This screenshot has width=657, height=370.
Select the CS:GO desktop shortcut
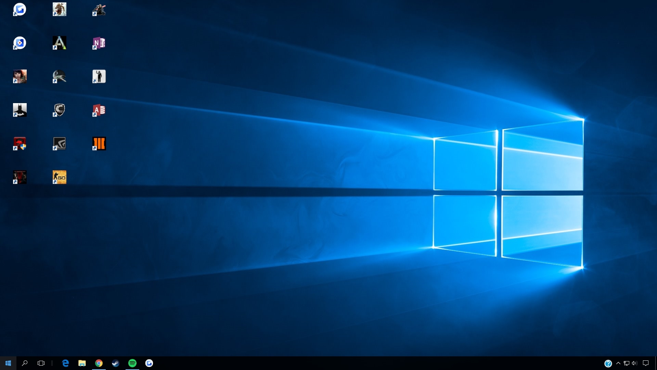[x=60, y=177]
